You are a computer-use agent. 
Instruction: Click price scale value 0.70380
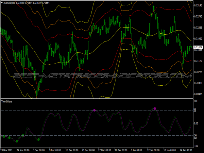coord(198,83)
